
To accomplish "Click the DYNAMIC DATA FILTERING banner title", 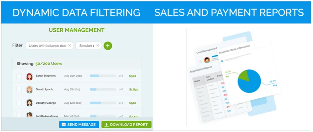I will (77, 13).
